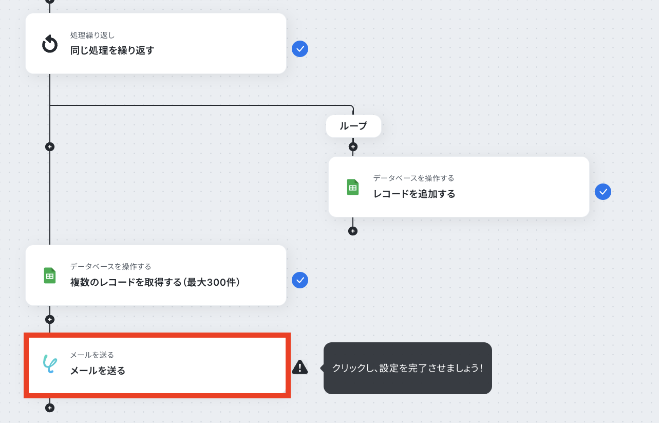Click the blue checkmark beside レコードを追加する
Screen dimensions: 659x423
pyautogui.click(x=603, y=192)
